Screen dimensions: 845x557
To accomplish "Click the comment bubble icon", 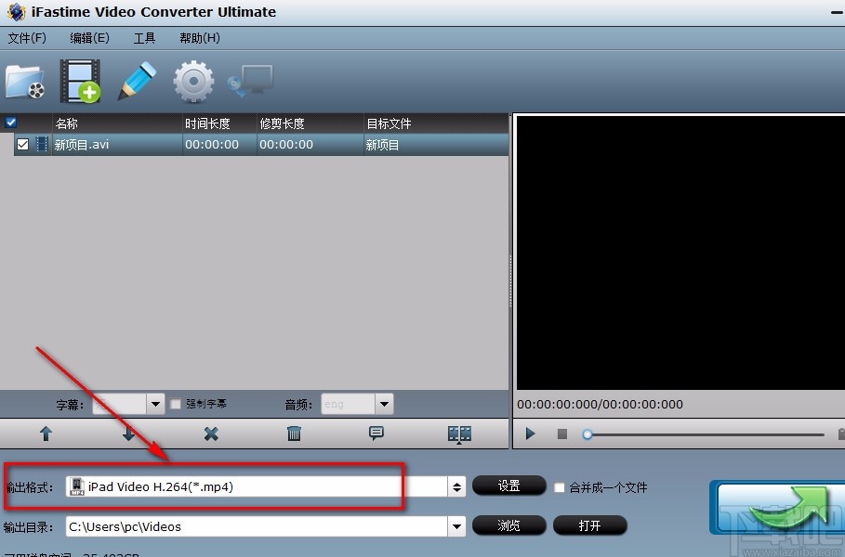I will tap(376, 434).
